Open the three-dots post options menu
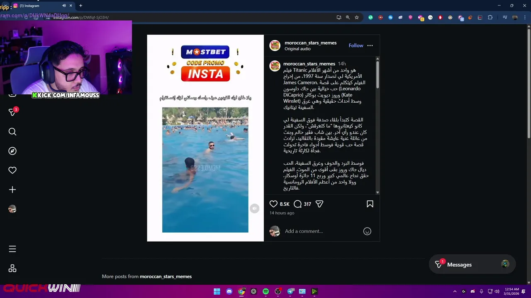This screenshot has height=298, width=531. pyautogui.click(x=370, y=46)
